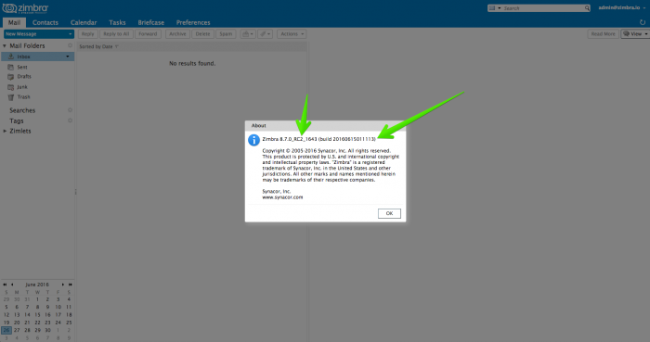Viewport: 650px width, 342px height.
Task: Click the Spam button
Action: point(226,34)
